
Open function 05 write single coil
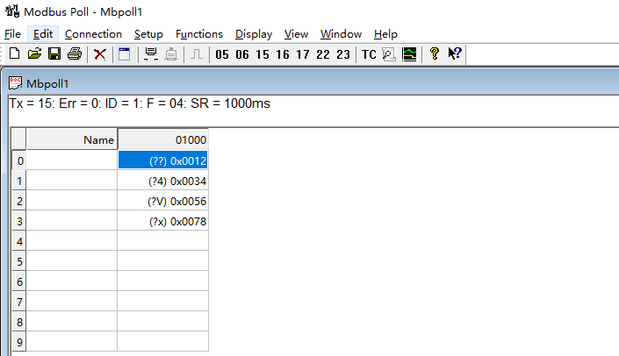(x=222, y=54)
